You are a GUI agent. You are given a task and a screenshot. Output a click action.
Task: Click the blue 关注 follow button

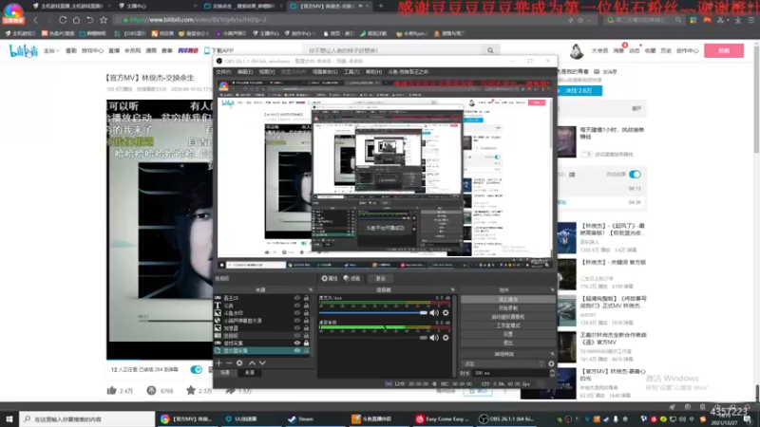(579, 90)
